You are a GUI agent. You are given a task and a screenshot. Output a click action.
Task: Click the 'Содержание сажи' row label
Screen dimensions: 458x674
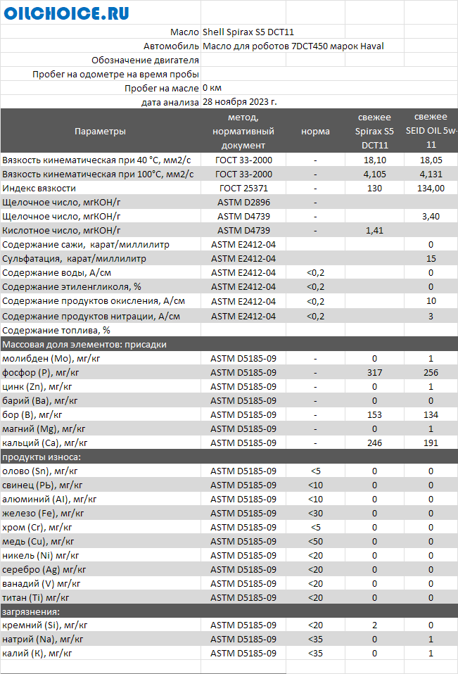86,245
